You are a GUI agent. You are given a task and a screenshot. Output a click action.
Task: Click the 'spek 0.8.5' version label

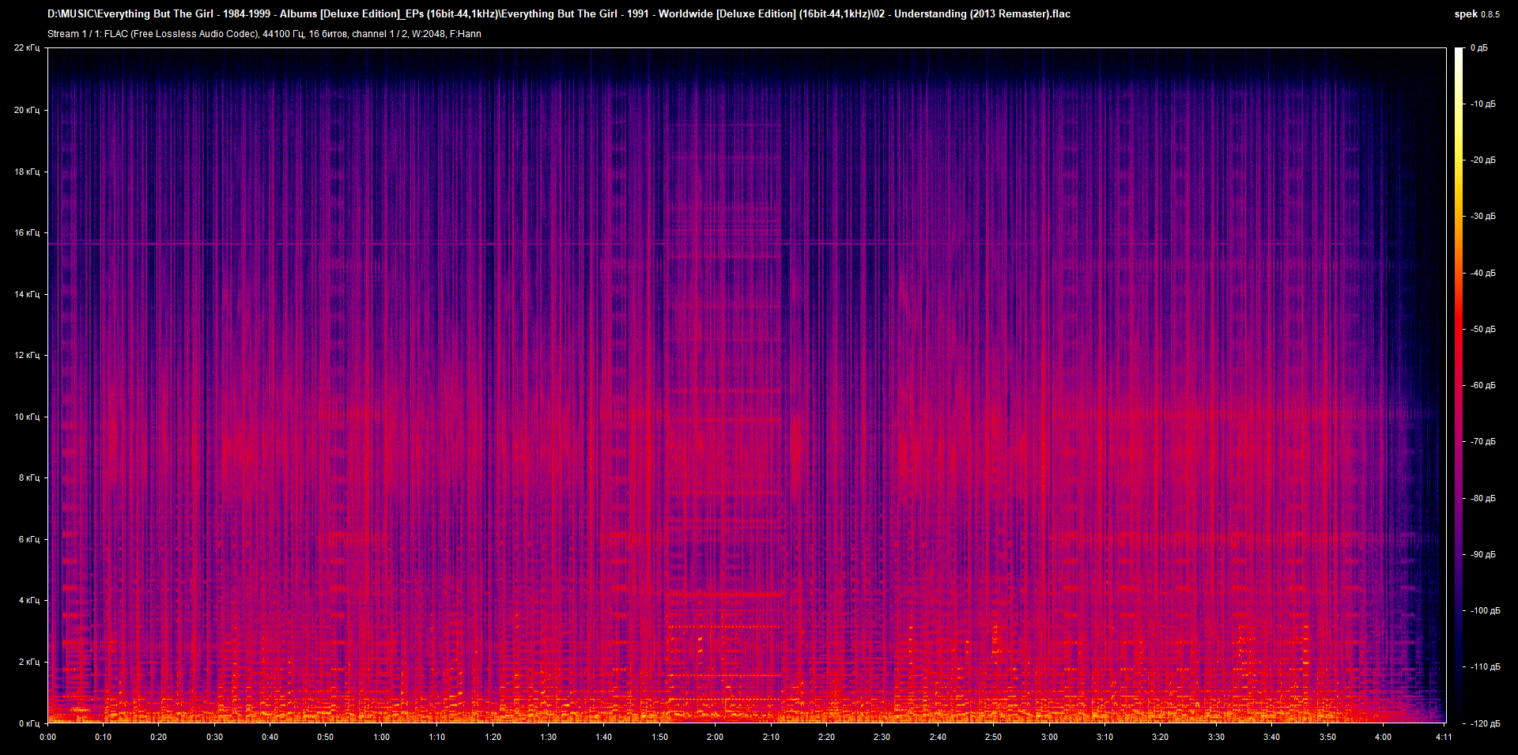click(x=1477, y=14)
